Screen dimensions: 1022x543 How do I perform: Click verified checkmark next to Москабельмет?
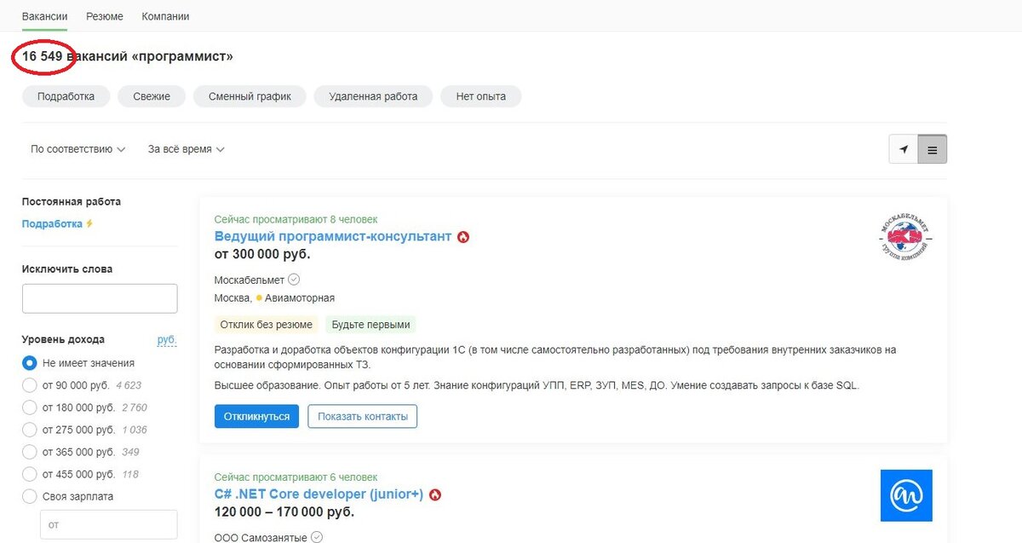tap(295, 280)
